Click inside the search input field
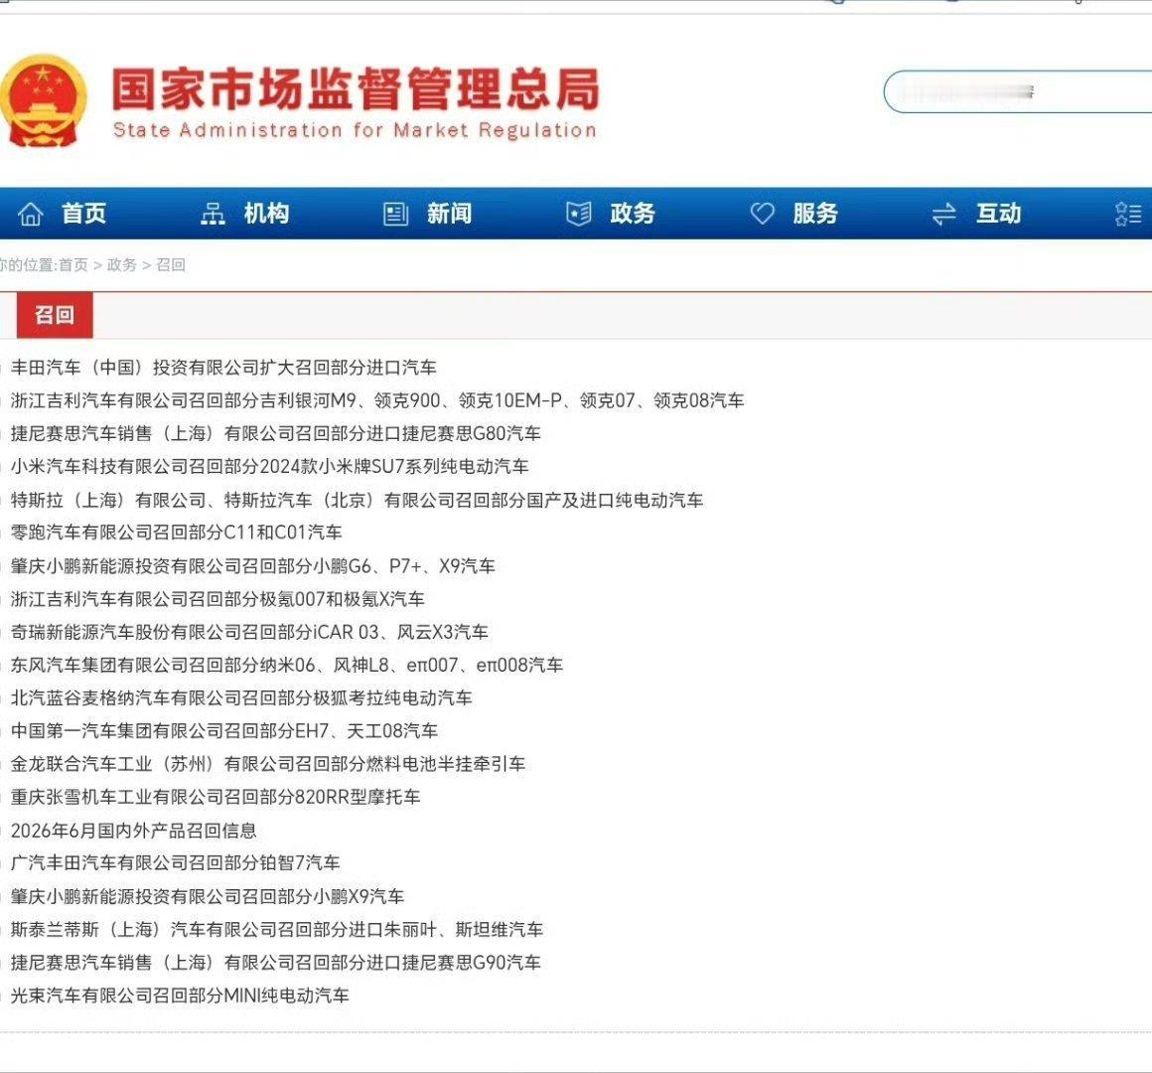Viewport: 1152px width, 1073px height. point(1018,91)
